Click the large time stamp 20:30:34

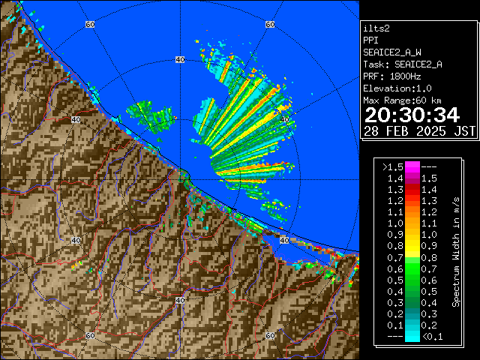(x=412, y=115)
